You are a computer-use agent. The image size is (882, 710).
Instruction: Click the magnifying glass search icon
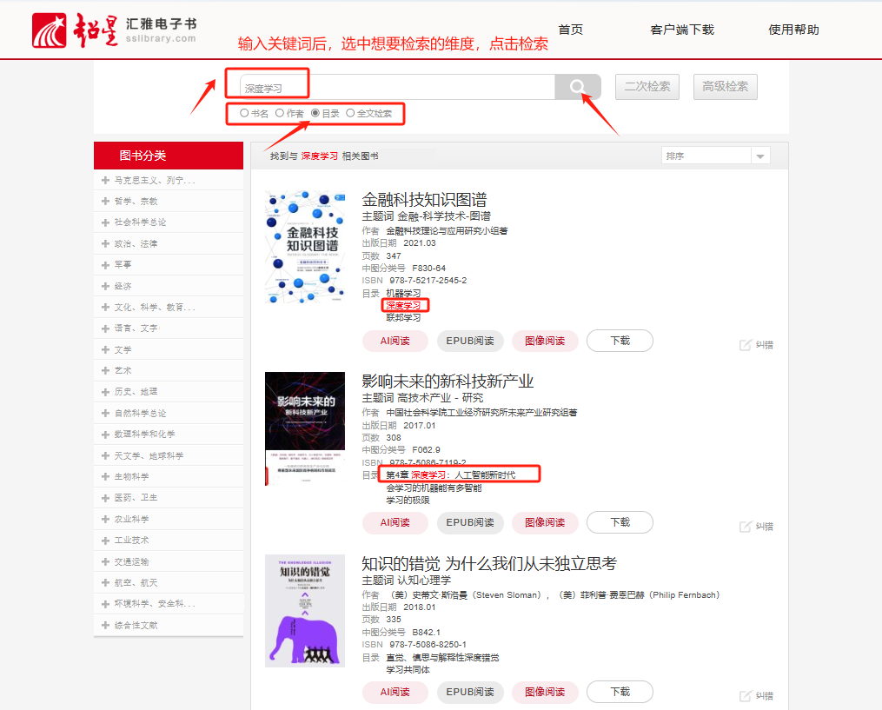tap(578, 87)
